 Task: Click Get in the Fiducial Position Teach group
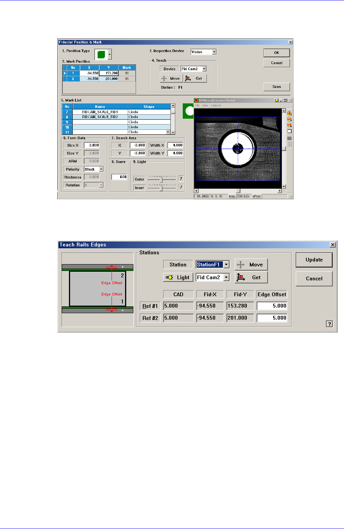pos(196,78)
